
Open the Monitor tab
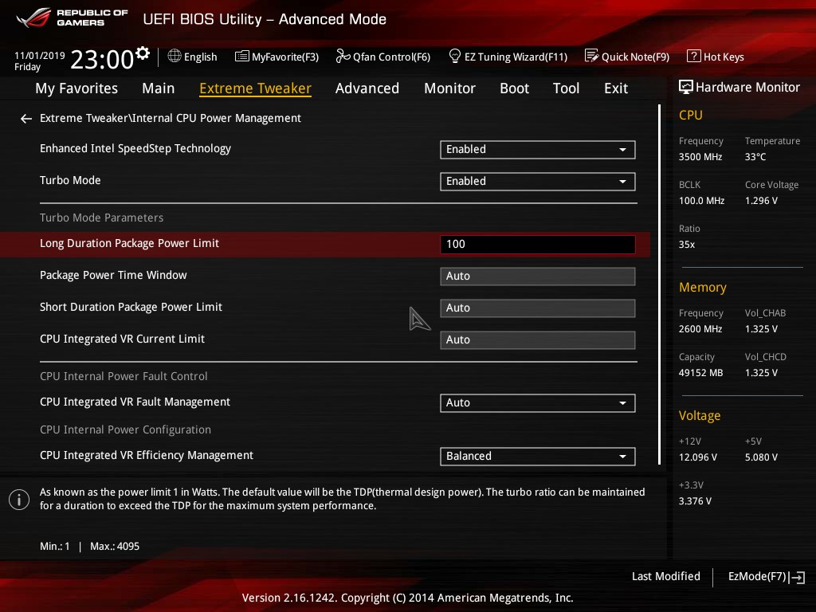pyautogui.click(x=449, y=88)
